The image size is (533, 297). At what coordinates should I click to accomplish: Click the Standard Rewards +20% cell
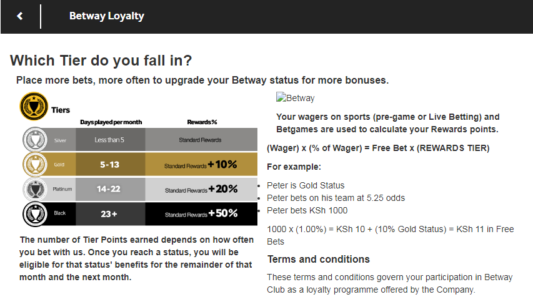click(x=201, y=189)
